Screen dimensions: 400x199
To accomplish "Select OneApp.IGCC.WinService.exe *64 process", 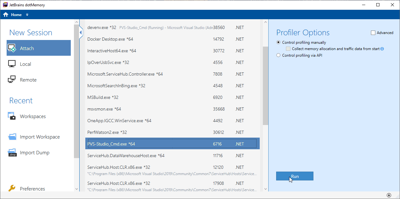I will (x=173, y=121).
